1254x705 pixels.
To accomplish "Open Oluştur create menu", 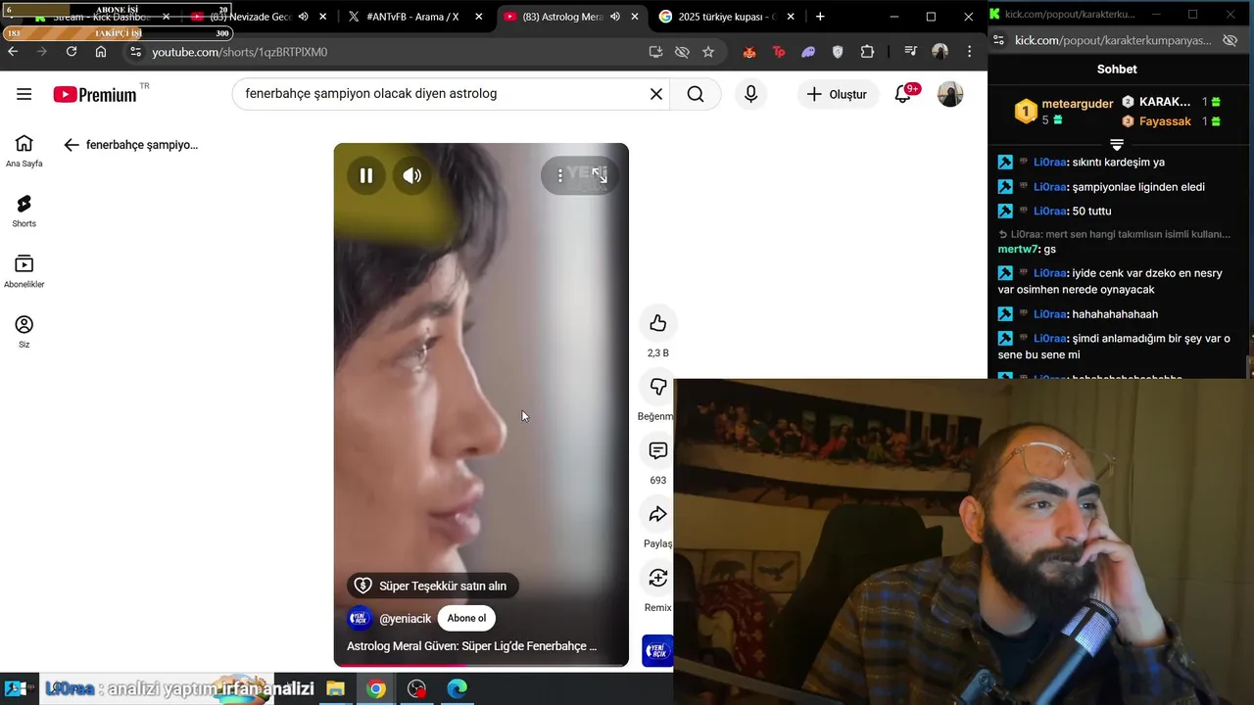I will coord(838,94).
